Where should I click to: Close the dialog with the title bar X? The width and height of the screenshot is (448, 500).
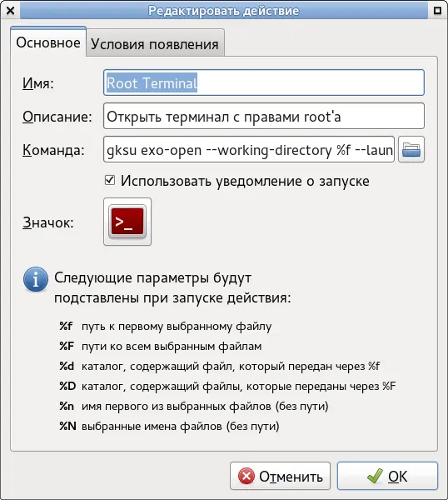[x=10, y=11]
